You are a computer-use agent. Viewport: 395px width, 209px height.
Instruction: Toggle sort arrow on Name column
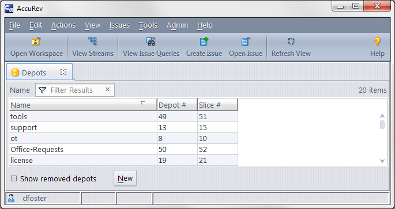tap(142, 104)
